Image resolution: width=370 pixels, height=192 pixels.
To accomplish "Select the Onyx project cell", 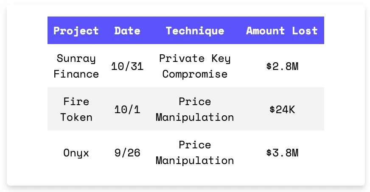I will (76, 153).
